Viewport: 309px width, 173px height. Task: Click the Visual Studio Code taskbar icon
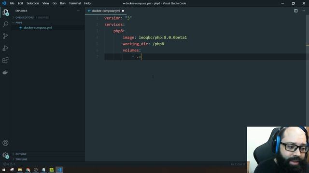(x=59, y=170)
